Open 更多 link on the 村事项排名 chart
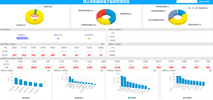The width and height of the screenshot is (213, 100). pos(210,71)
